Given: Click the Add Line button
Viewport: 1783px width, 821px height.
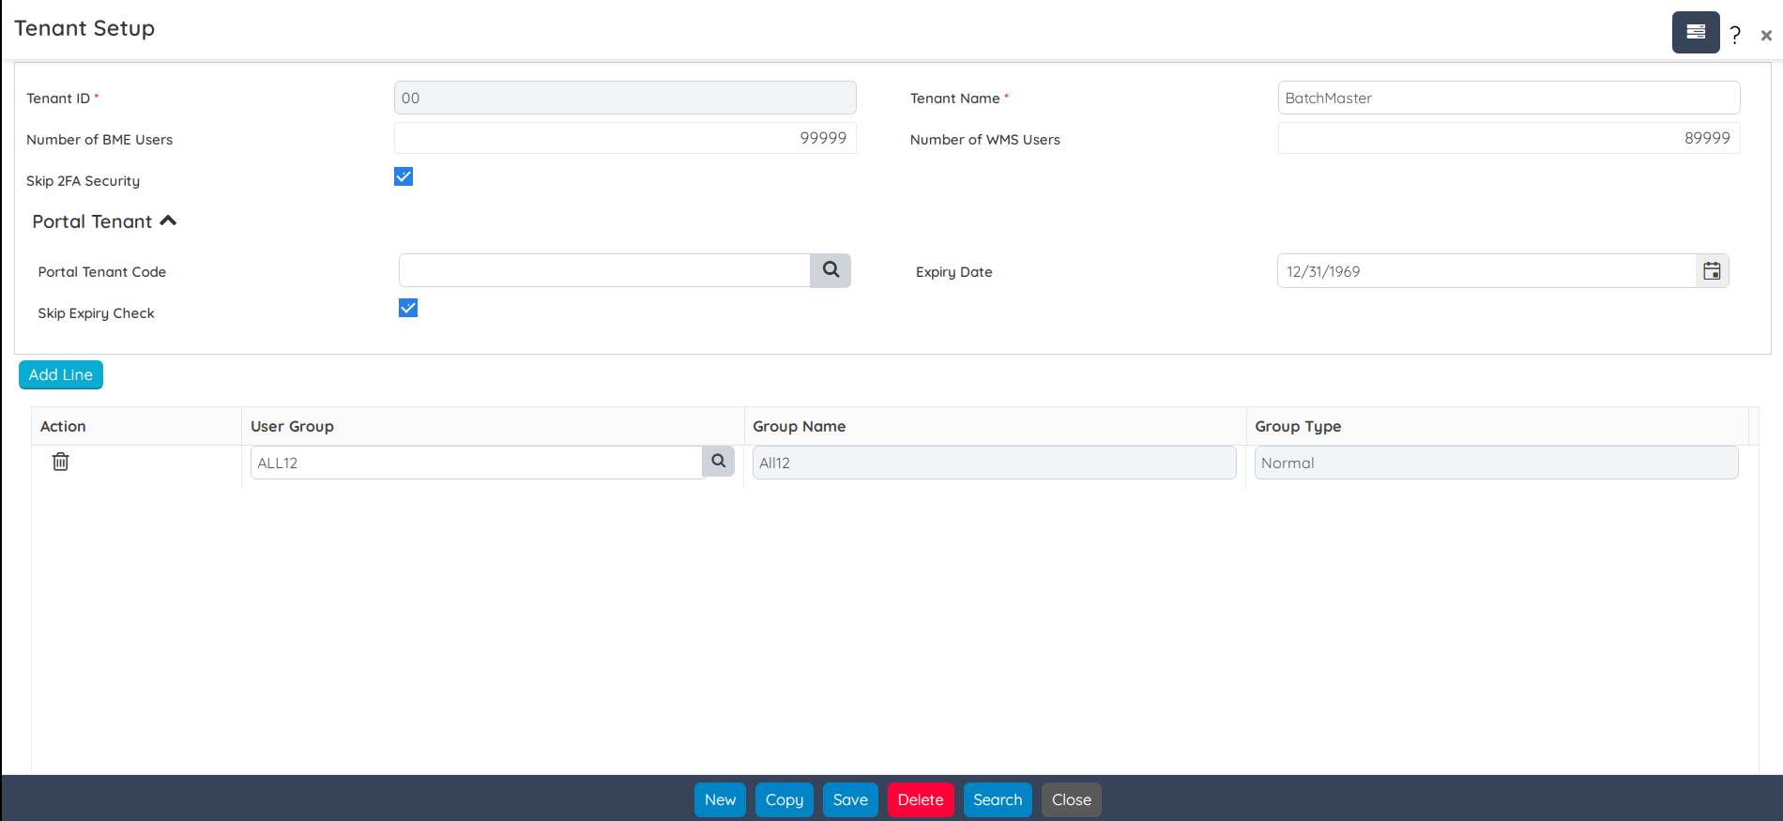Looking at the screenshot, I should click(61, 374).
